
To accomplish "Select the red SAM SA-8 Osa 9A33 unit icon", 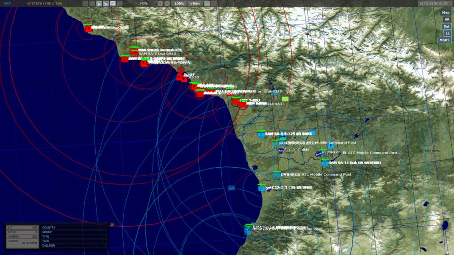I will click(134, 52).
